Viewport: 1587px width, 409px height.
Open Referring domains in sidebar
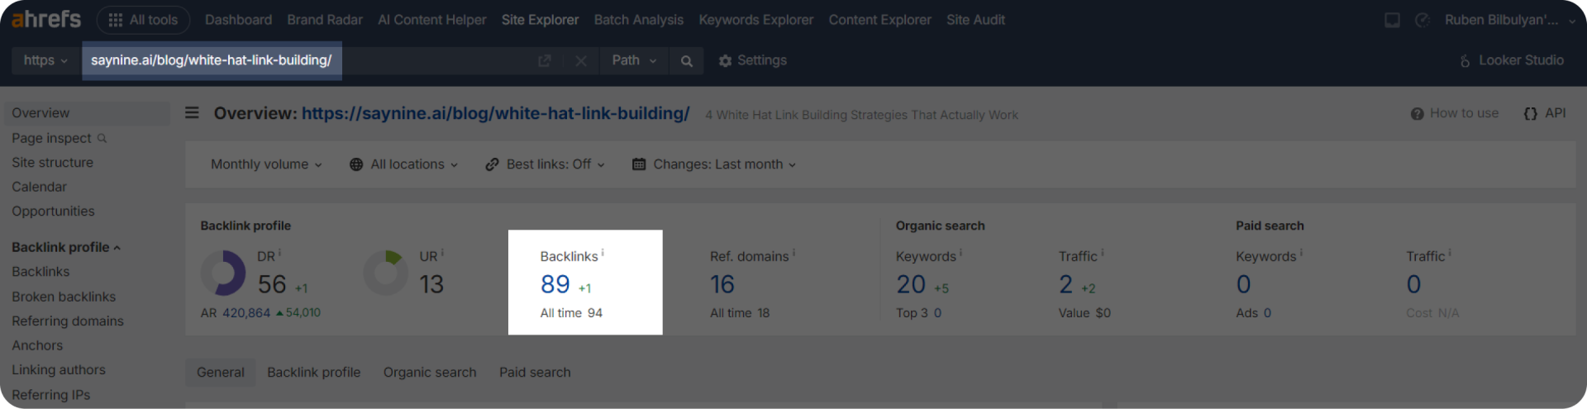coord(68,321)
